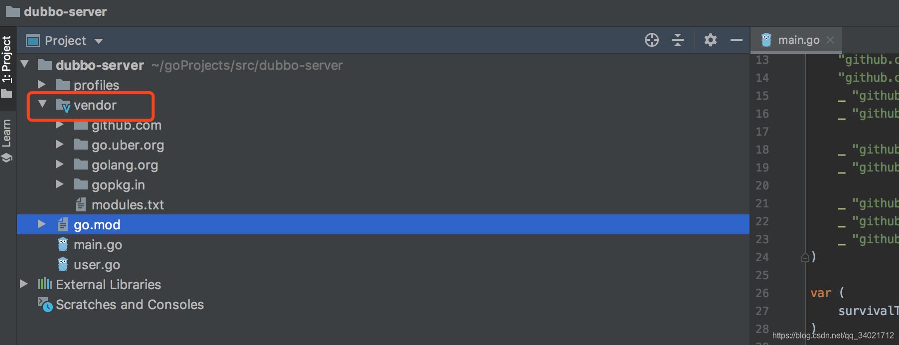Expand the External Libraries node
The image size is (899, 345).
(23, 284)
